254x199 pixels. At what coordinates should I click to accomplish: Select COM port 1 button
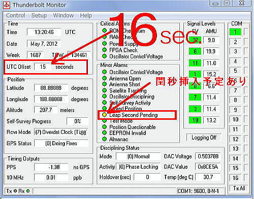click(235, 32)
